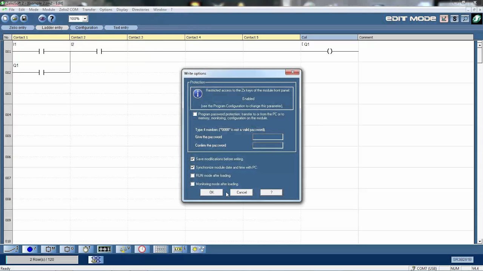
Task: Click the ? help button in dialog
Action: (271, 192)
